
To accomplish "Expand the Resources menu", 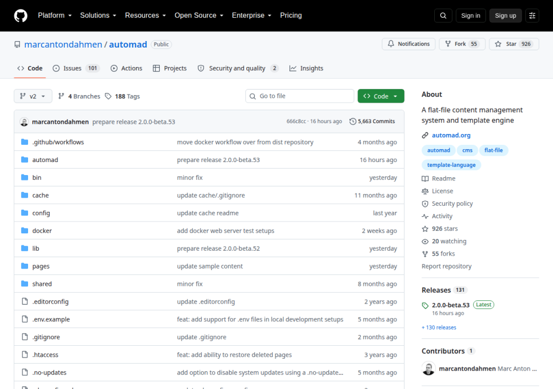I will tap(145, 16).
